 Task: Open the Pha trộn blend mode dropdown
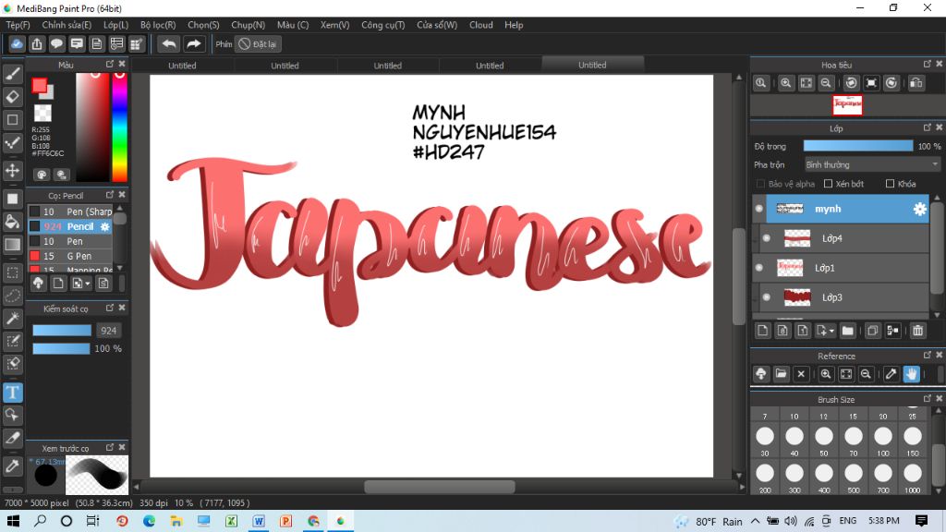872,164
